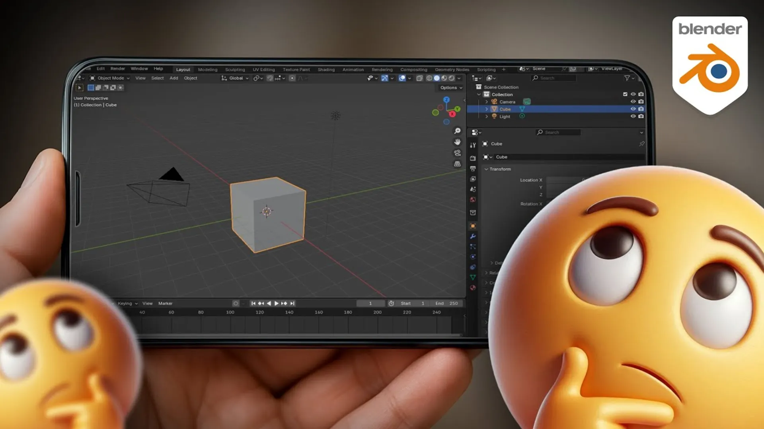Switch to orthographic grid view icon
764x429 pixels.
click(x=458, y=164)
